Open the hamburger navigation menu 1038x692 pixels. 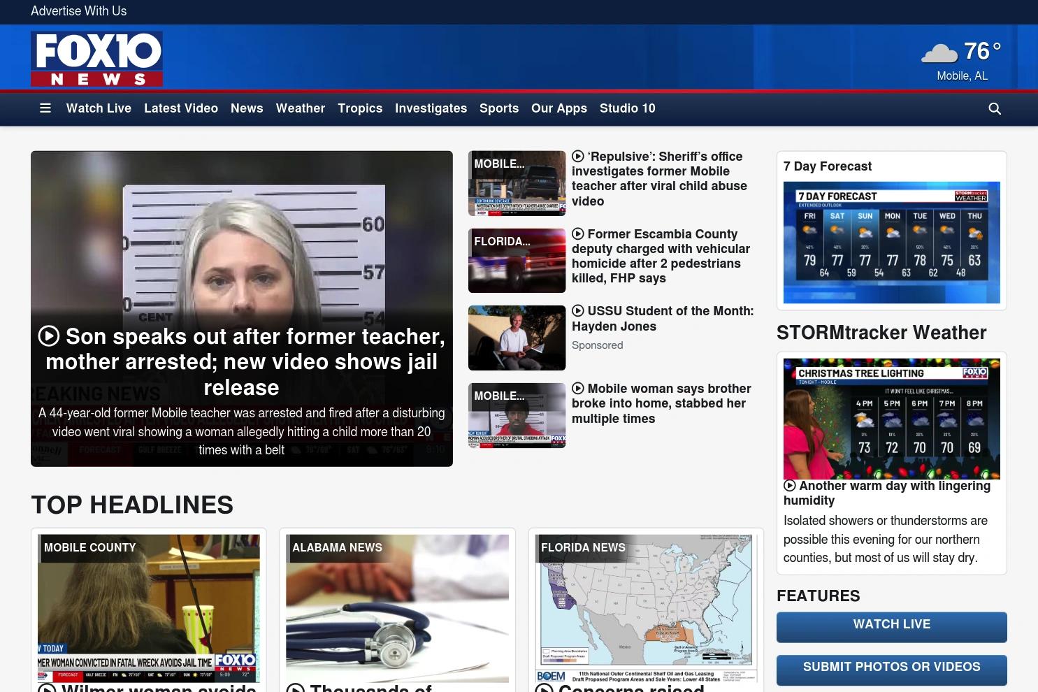coord(45,108)
